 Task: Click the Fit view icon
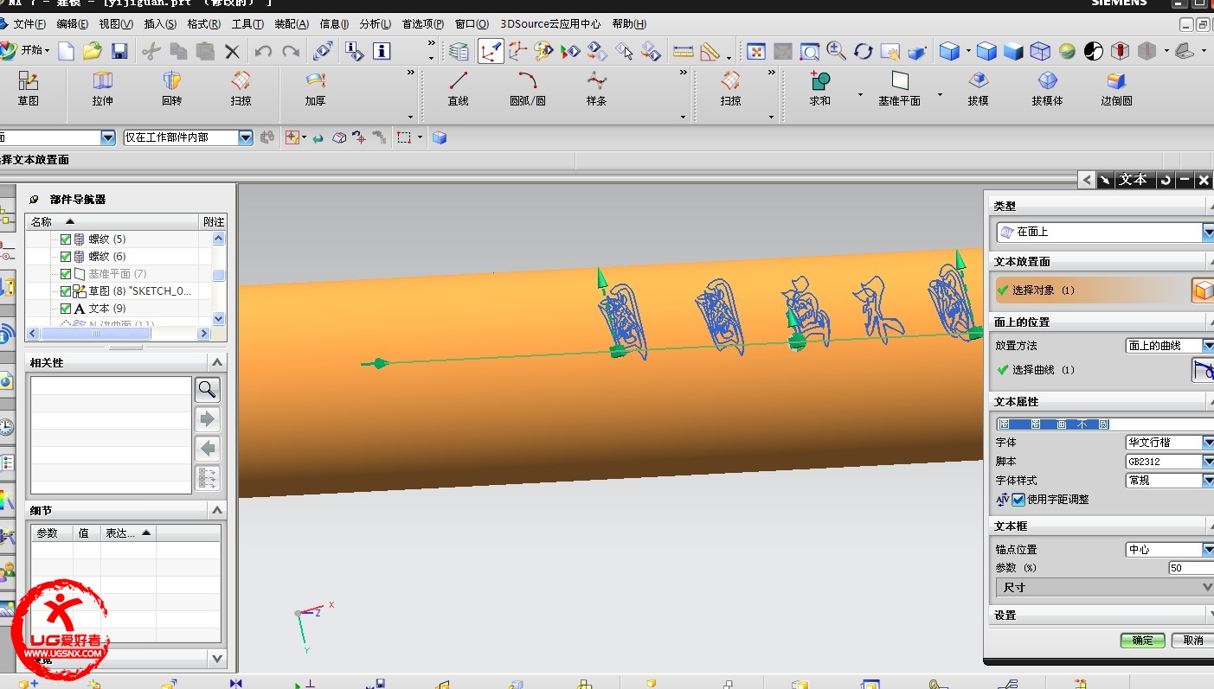pos(755,51)
